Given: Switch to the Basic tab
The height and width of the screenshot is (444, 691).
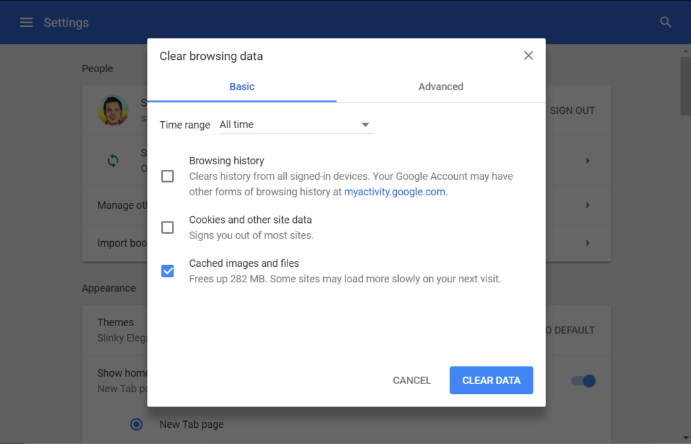Looking at the screenshot, I should pyautogui.click(x=242, y=86).
